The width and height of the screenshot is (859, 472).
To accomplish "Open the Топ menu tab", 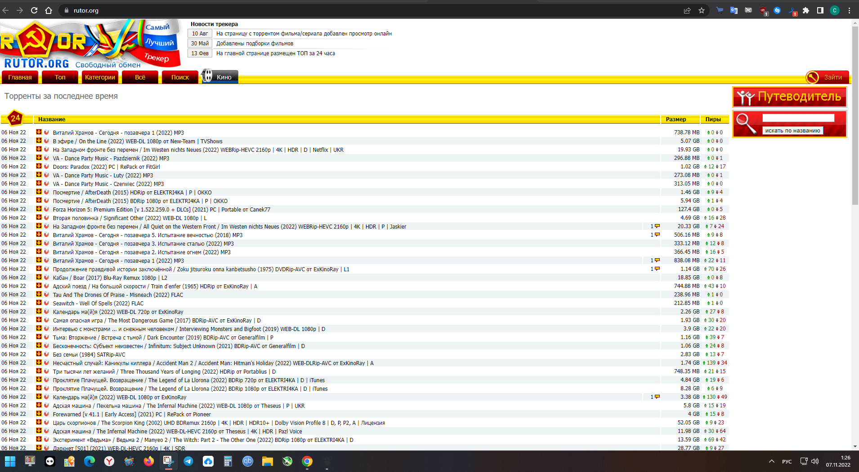I will [60, 77].
